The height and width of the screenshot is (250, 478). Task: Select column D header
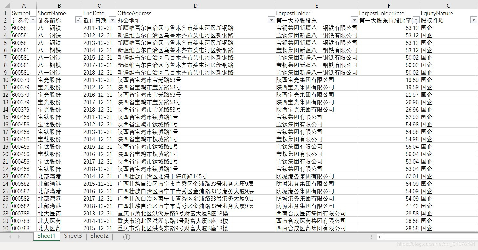tap(196, 5)
